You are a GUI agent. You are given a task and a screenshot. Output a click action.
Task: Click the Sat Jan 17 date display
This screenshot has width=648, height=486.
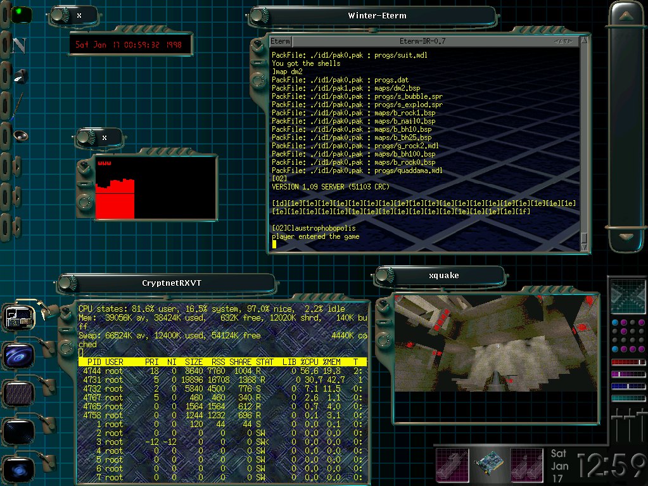[559, 466]
